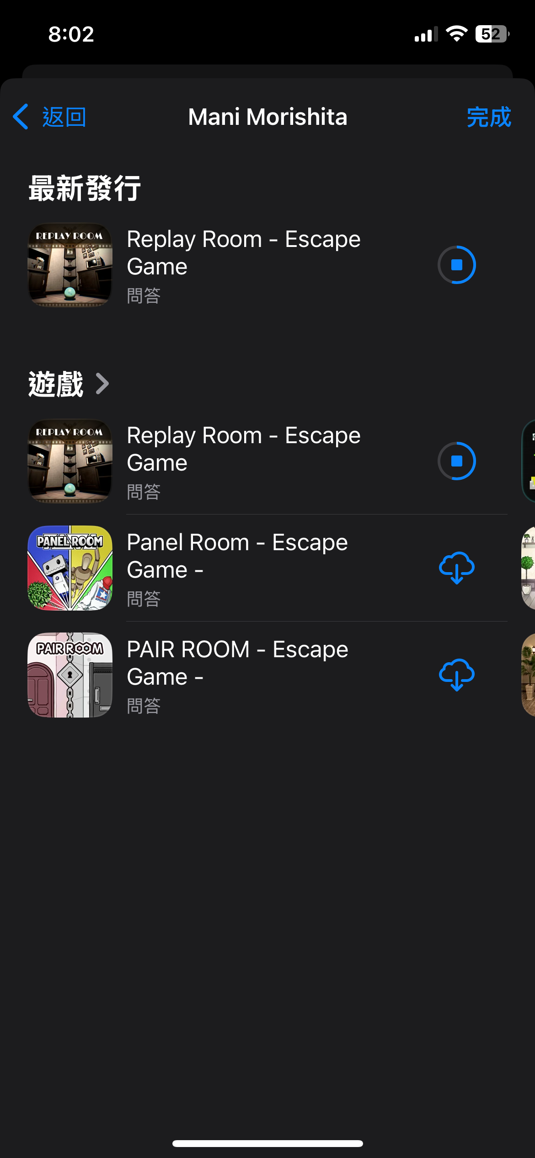The image size is (535, 1158).
Task: Open 遊戲 section heading
Action: (56, 384)
